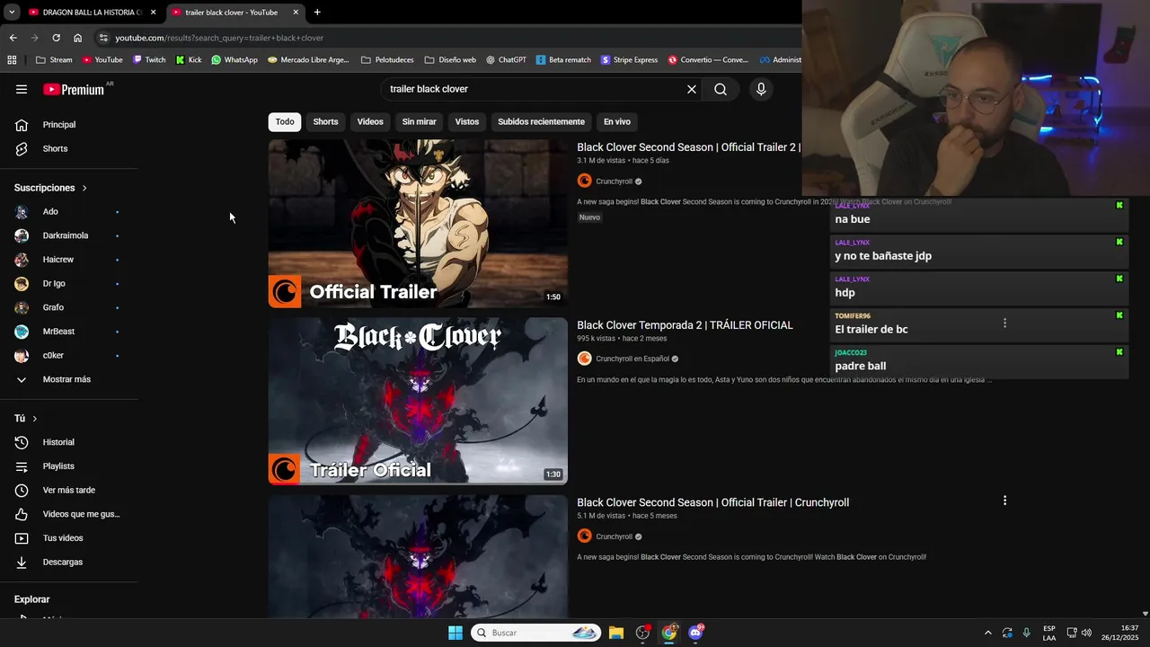This screenshot has width=1150, height=647.
Task: Select the En vivo filter chip
Action: (x=616, y=122)
